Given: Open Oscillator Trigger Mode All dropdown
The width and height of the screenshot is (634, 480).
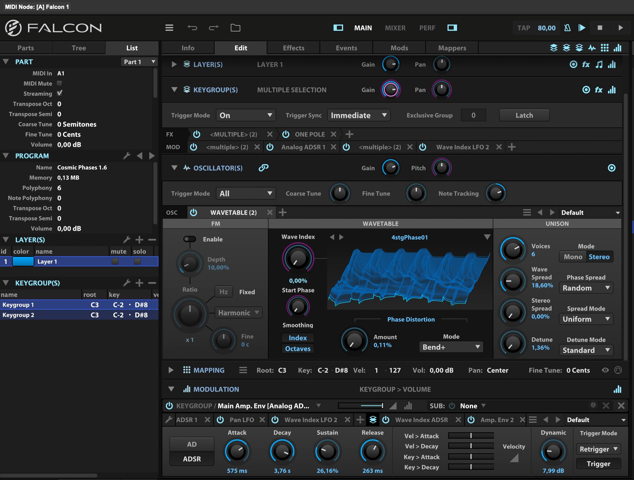Looking at the screenshot, I should point(246,194).
